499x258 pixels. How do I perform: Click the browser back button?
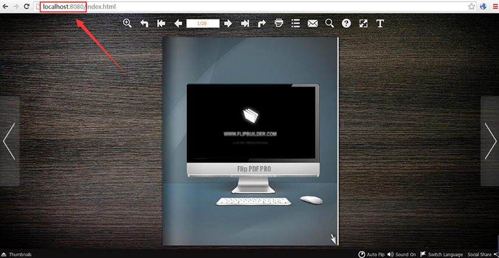coord(5,6)
